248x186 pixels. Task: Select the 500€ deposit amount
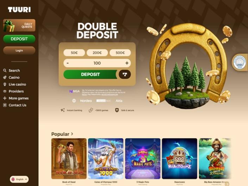(120, 53)
